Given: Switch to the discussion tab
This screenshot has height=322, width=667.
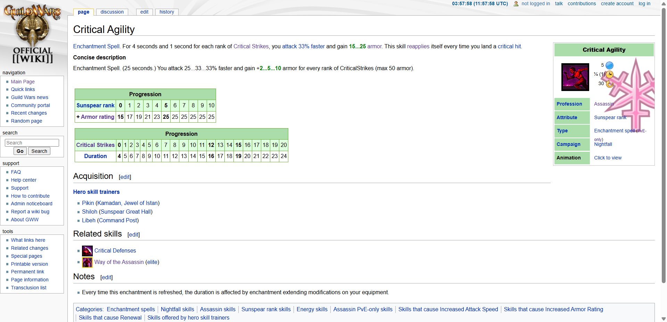Looking at the screenshot, I should [112, 12].
